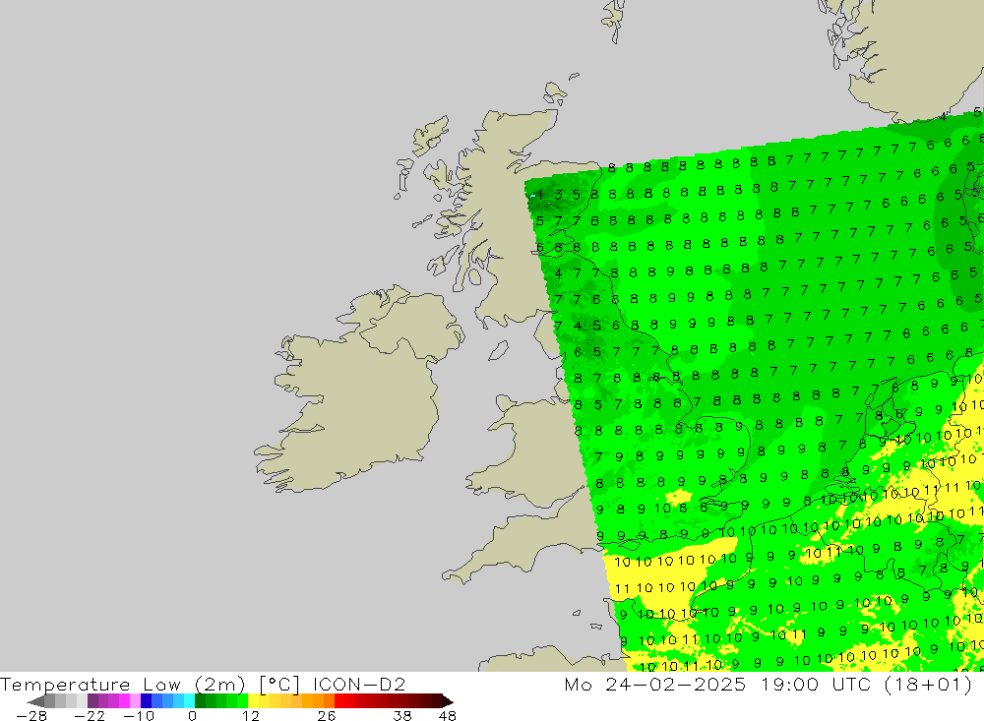Click the '26' label on the color scale

pos(327,716)
